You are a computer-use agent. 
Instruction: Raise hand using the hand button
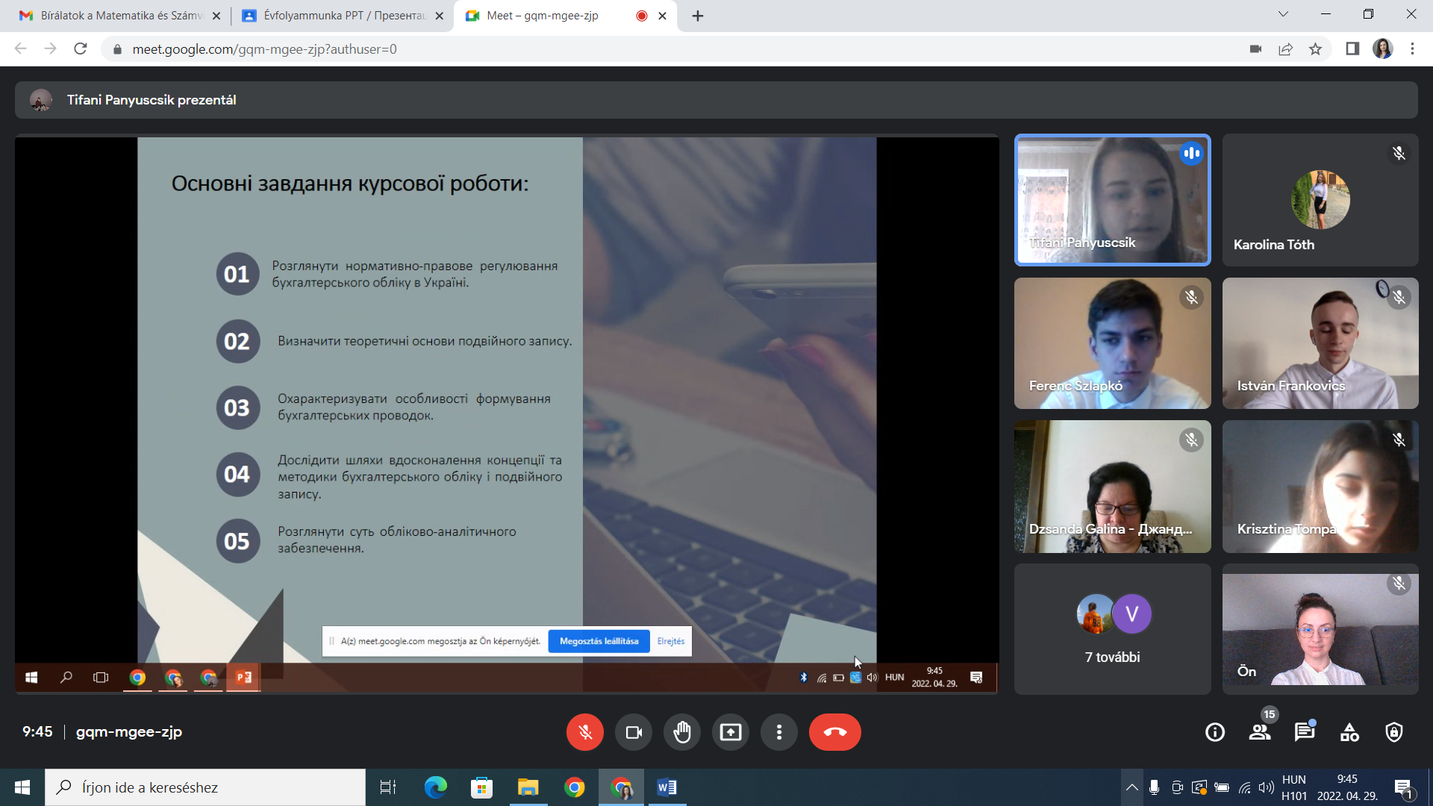pos(682,732)
